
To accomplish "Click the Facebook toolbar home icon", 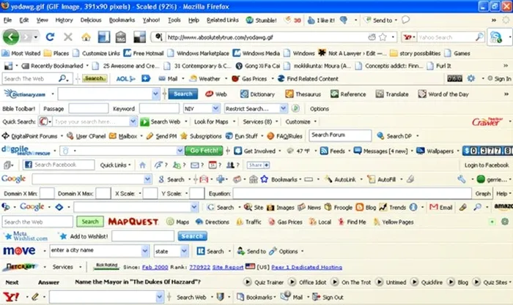I will click(x=142, y=165).
